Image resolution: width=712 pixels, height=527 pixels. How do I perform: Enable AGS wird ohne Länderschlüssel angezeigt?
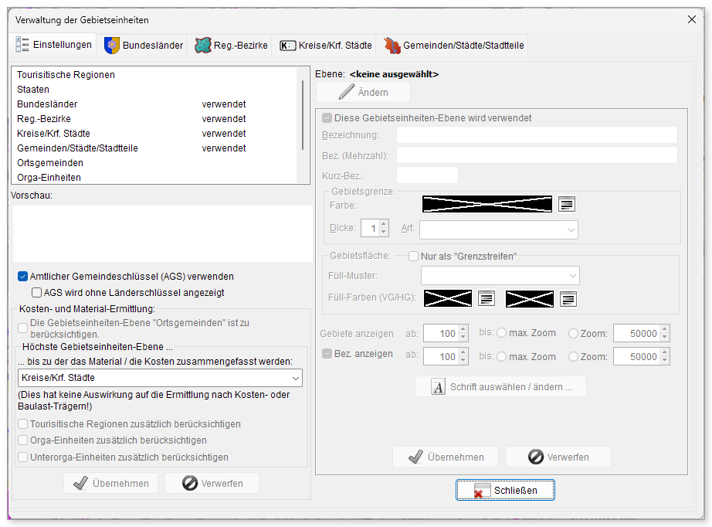37,293
